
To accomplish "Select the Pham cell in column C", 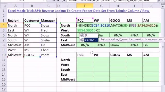I will [48, 55].
